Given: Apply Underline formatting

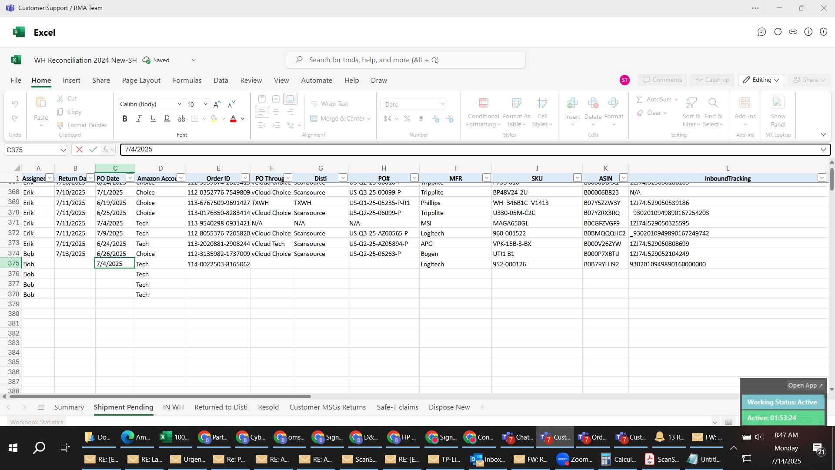Looking at the screenshot, I should [153, 118].
